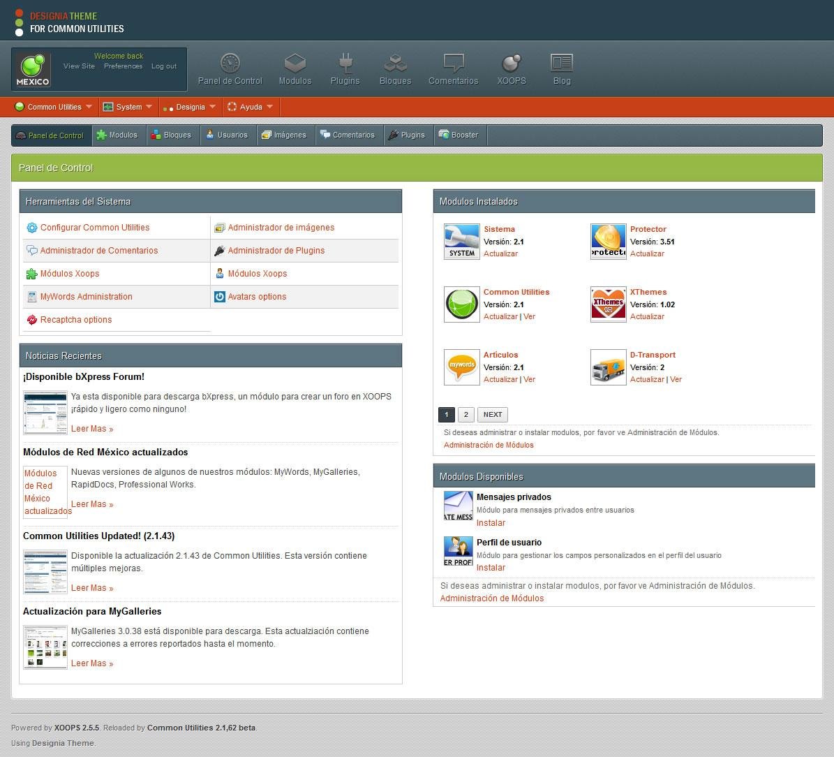
Task: Select the Avatars options icon
Action: [221, 296]
